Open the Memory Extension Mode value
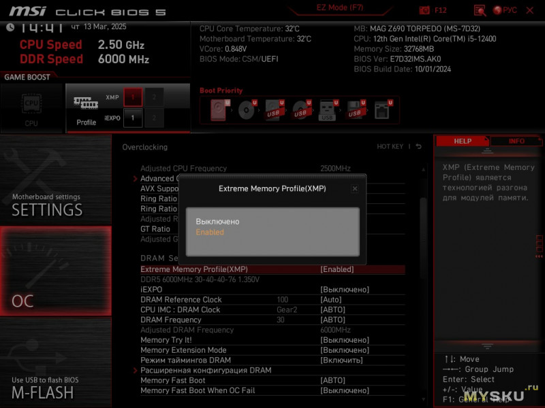 (x=345, y=350)
